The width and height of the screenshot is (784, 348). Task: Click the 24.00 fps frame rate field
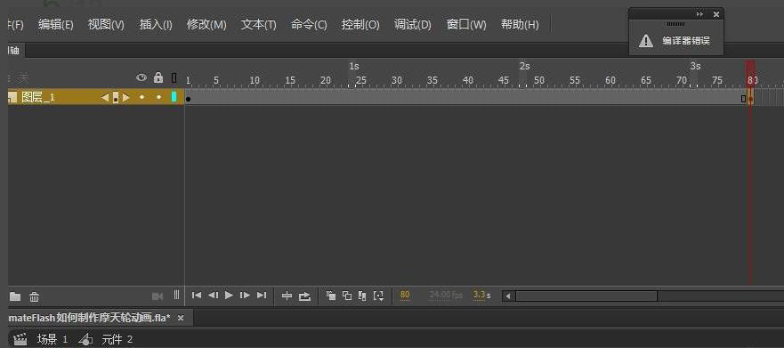pos(446,295)
